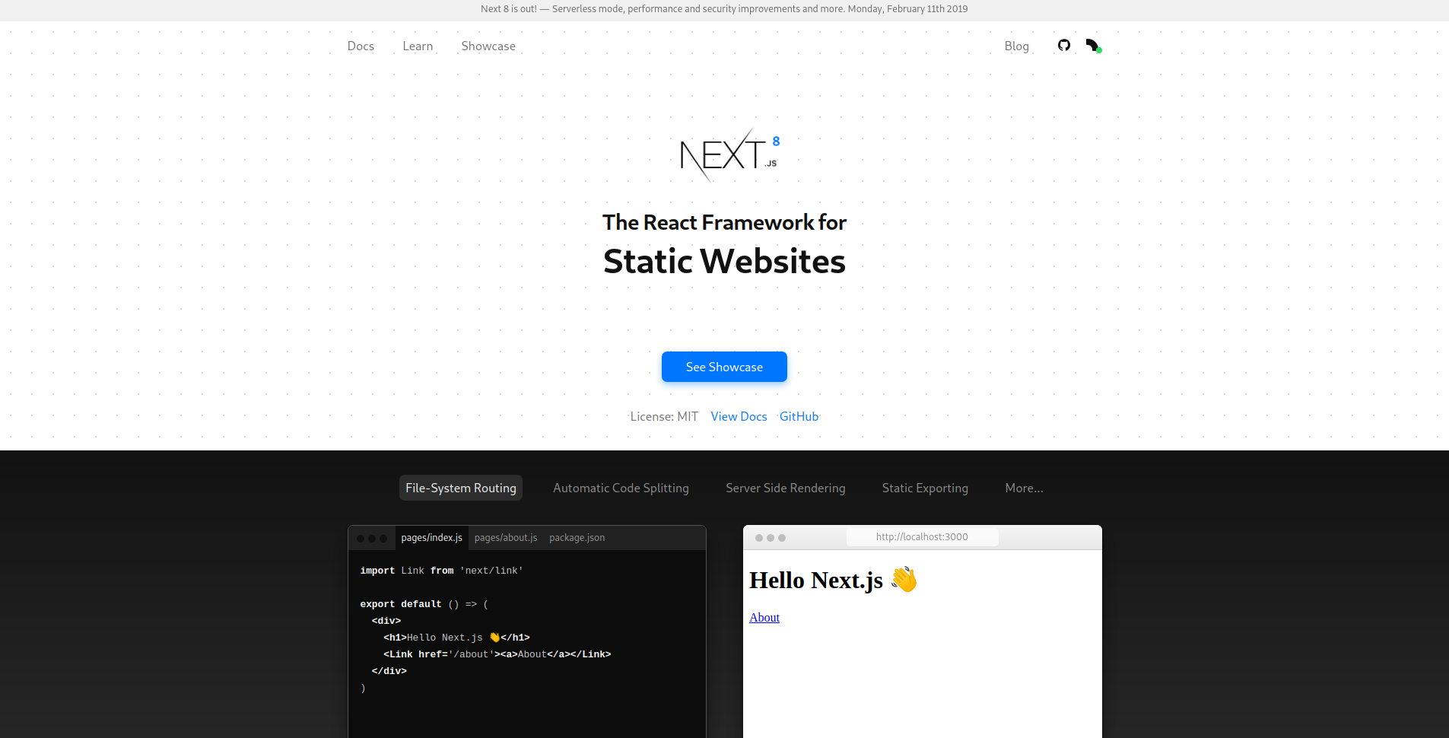The height and width of the screenshot is (738, 1449).
Task: Click the 'export default () => (' code line
Action: click(x=424, y=604)
